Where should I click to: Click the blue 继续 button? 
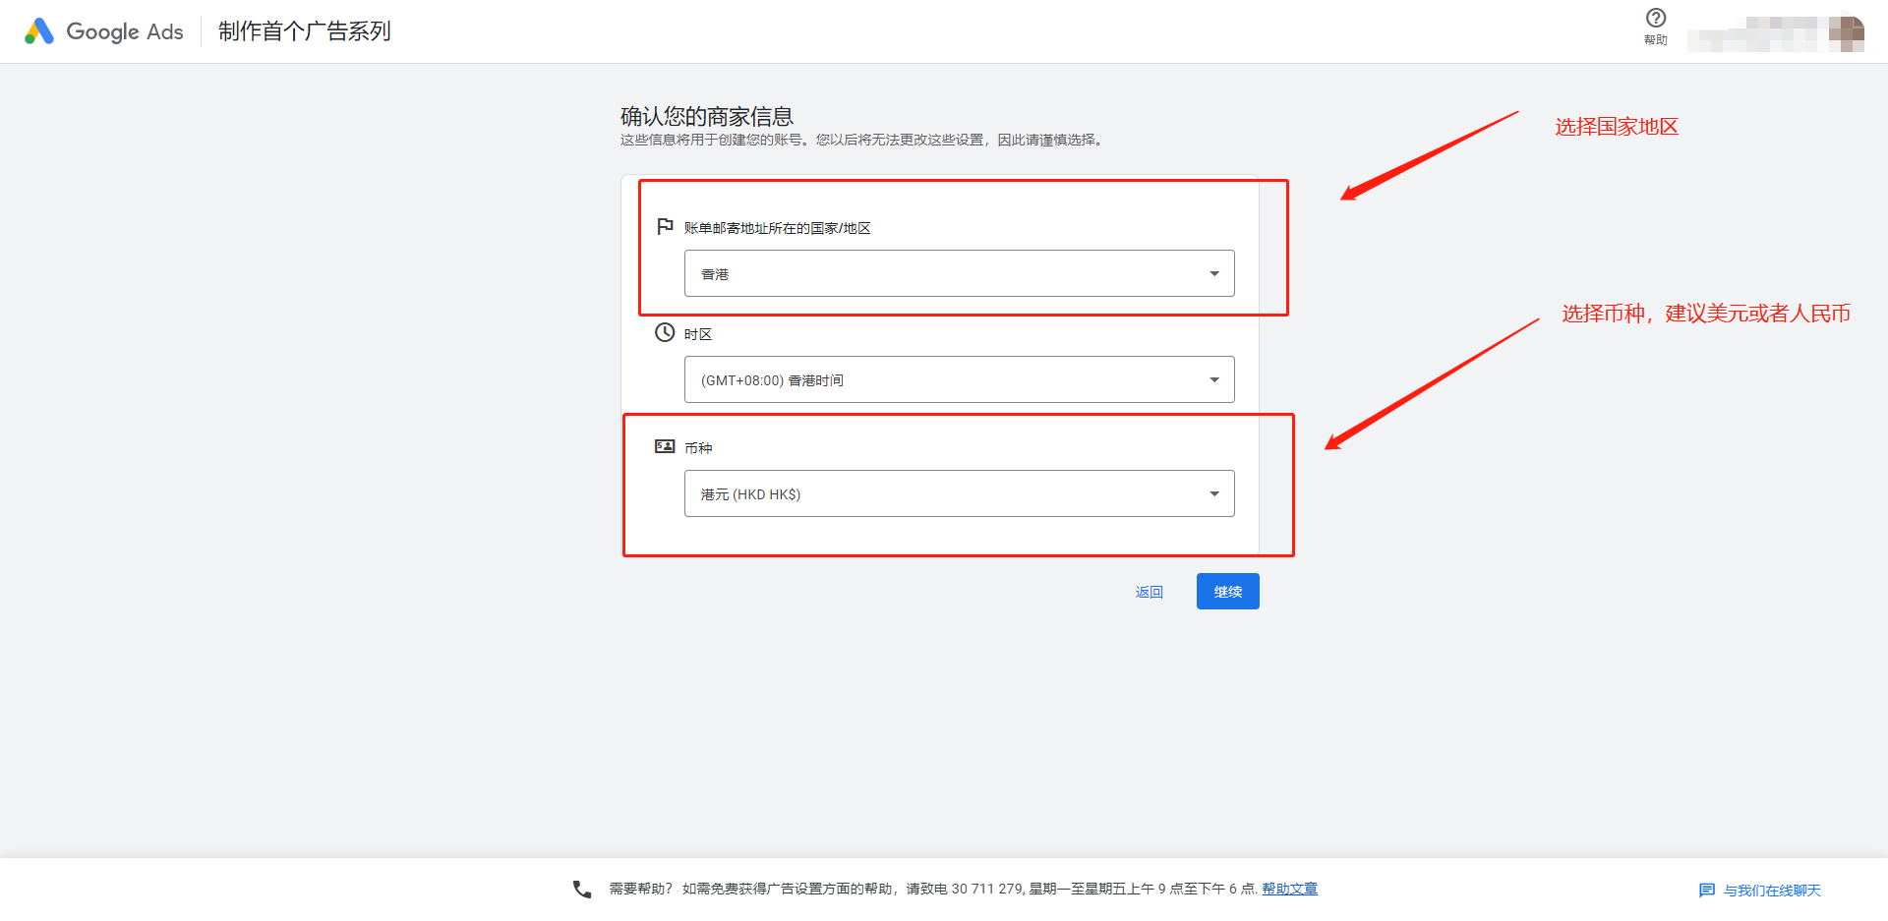tap(1227, 591)
